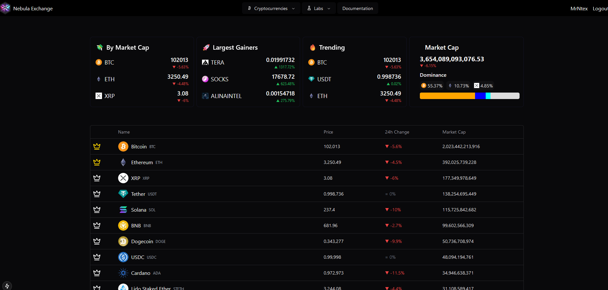Click the Dominance label
This screenshot has height=290, width=608.
point(433,75)
